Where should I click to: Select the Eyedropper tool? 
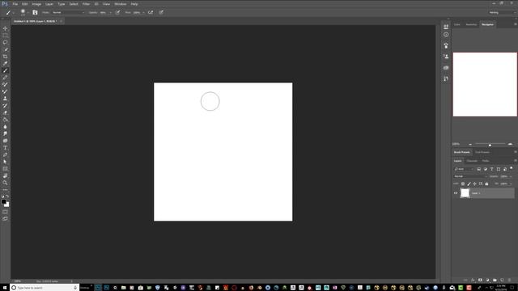pyautogui.click(x=5, y=63)
